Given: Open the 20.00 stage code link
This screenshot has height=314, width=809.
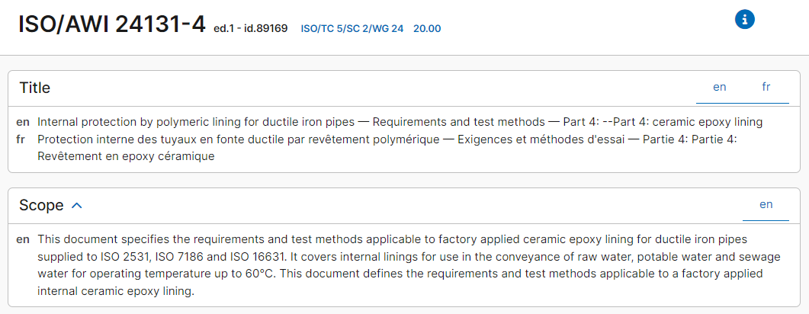Looking at the screenshot, I should pos(427,29).
